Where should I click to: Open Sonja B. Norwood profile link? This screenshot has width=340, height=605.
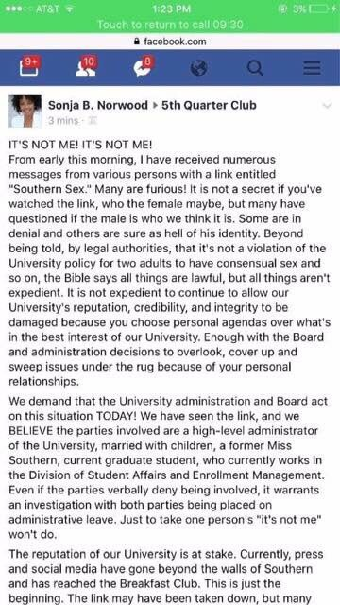coord(98,105)
